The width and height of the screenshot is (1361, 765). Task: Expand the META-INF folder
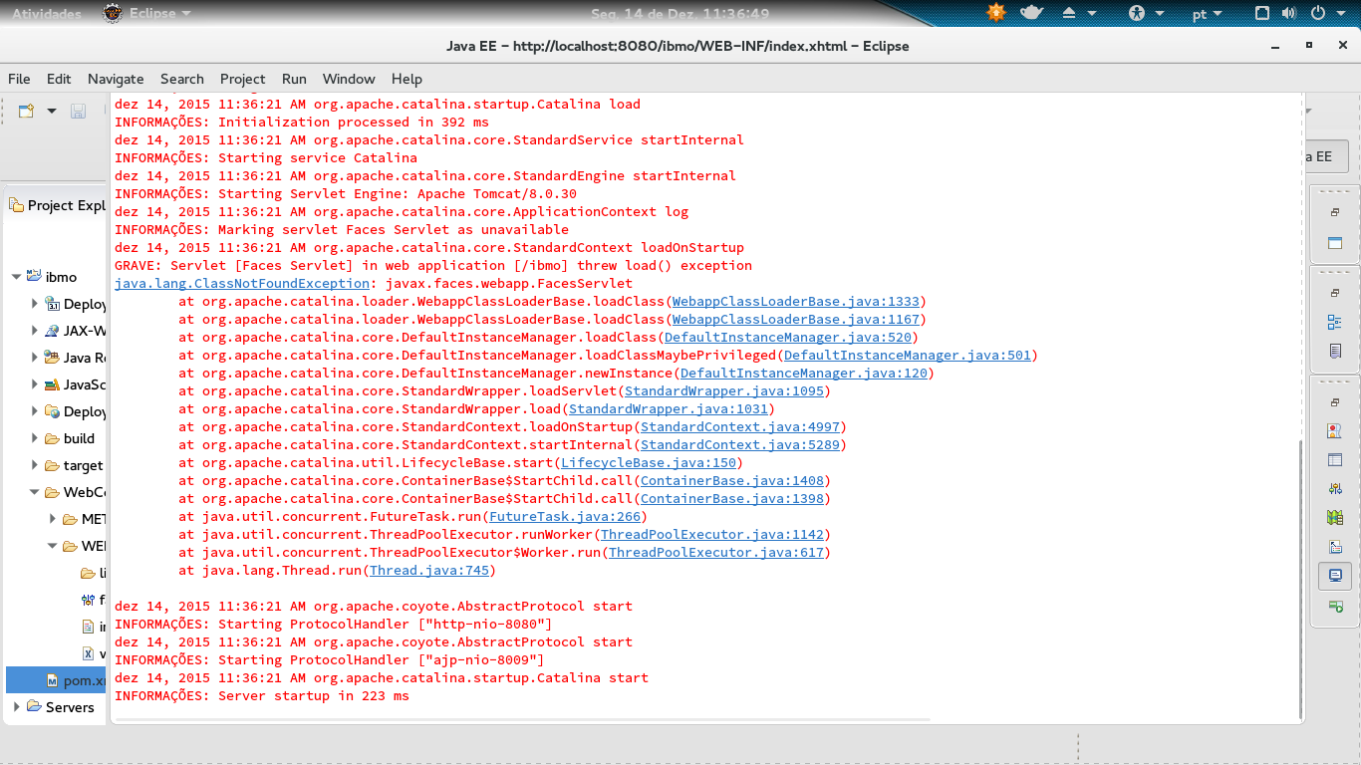pyautogui.click(x=53, y=519)
